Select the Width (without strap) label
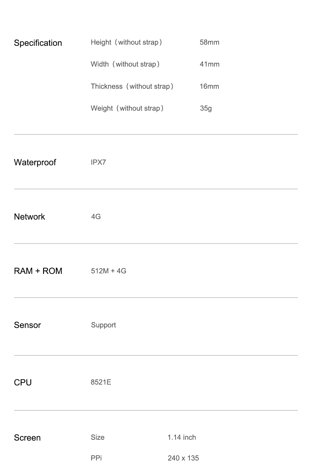Image resolution: width=312 pixels, height=475 pixels. [125, 64]
